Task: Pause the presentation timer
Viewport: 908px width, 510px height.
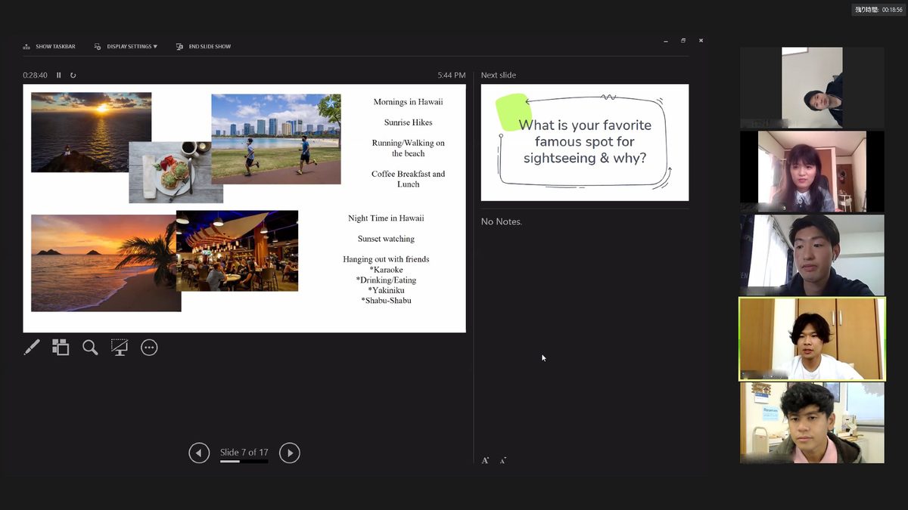Action: [x=59, y=76]
